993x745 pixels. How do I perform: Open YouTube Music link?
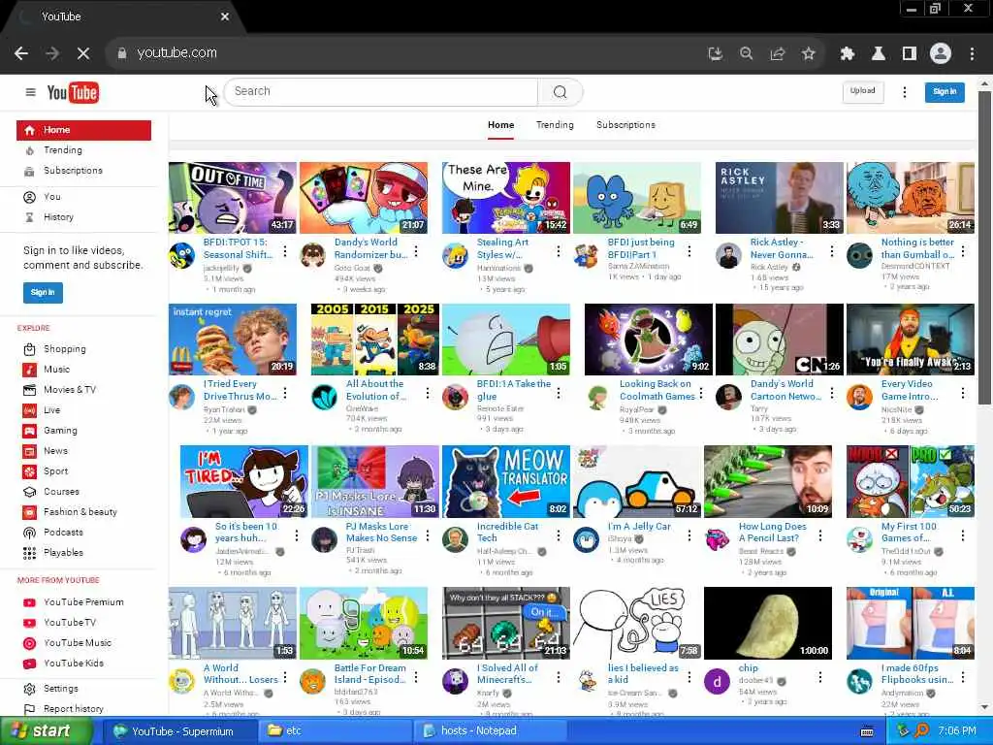[x=83, y=642]
